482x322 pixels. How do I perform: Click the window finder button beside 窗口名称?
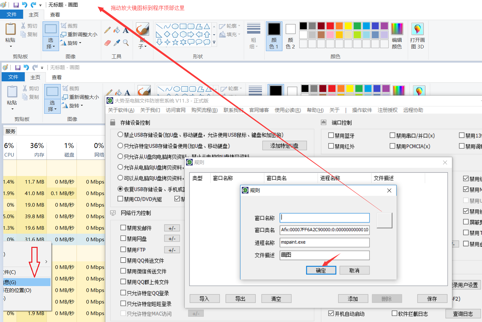(384, 220)
